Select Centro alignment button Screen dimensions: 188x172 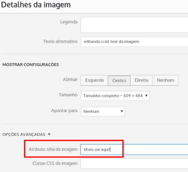coord(119,81)
